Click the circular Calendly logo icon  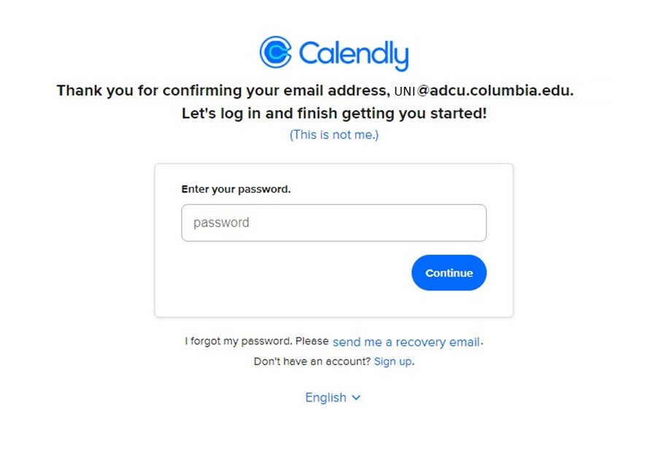tap(276, 52)
